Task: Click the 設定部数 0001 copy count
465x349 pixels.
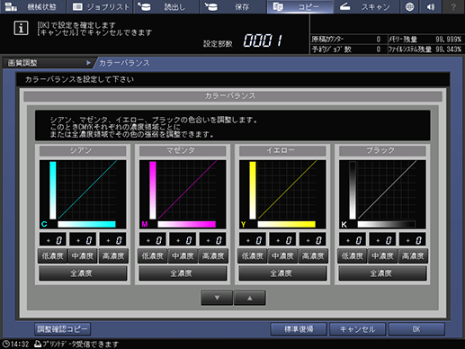Action: click(x=263, y=40)
